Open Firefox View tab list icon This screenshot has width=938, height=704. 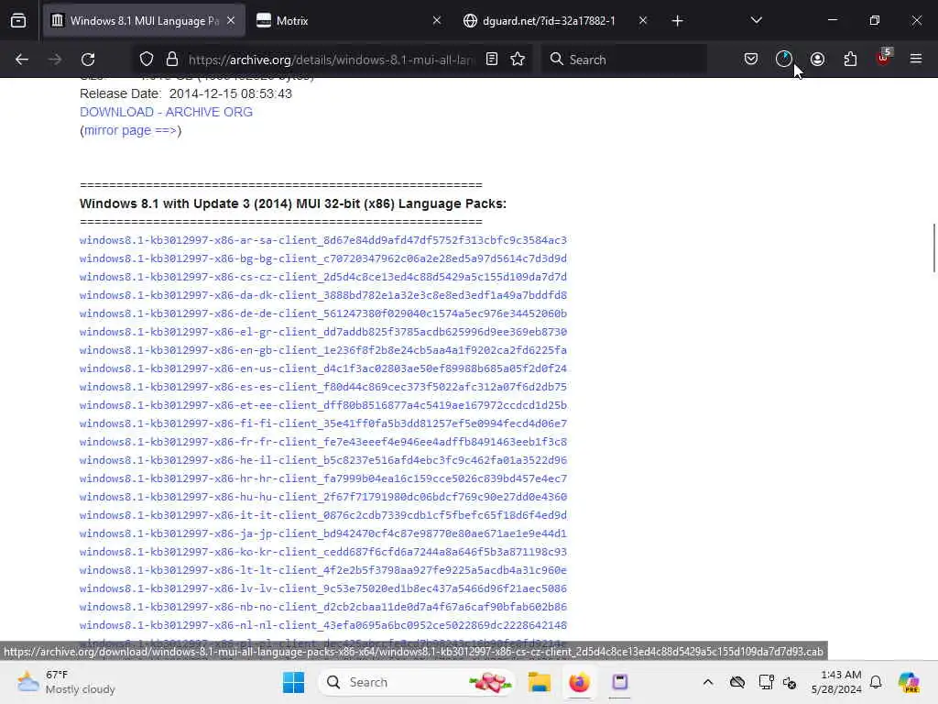pos(18,21)
